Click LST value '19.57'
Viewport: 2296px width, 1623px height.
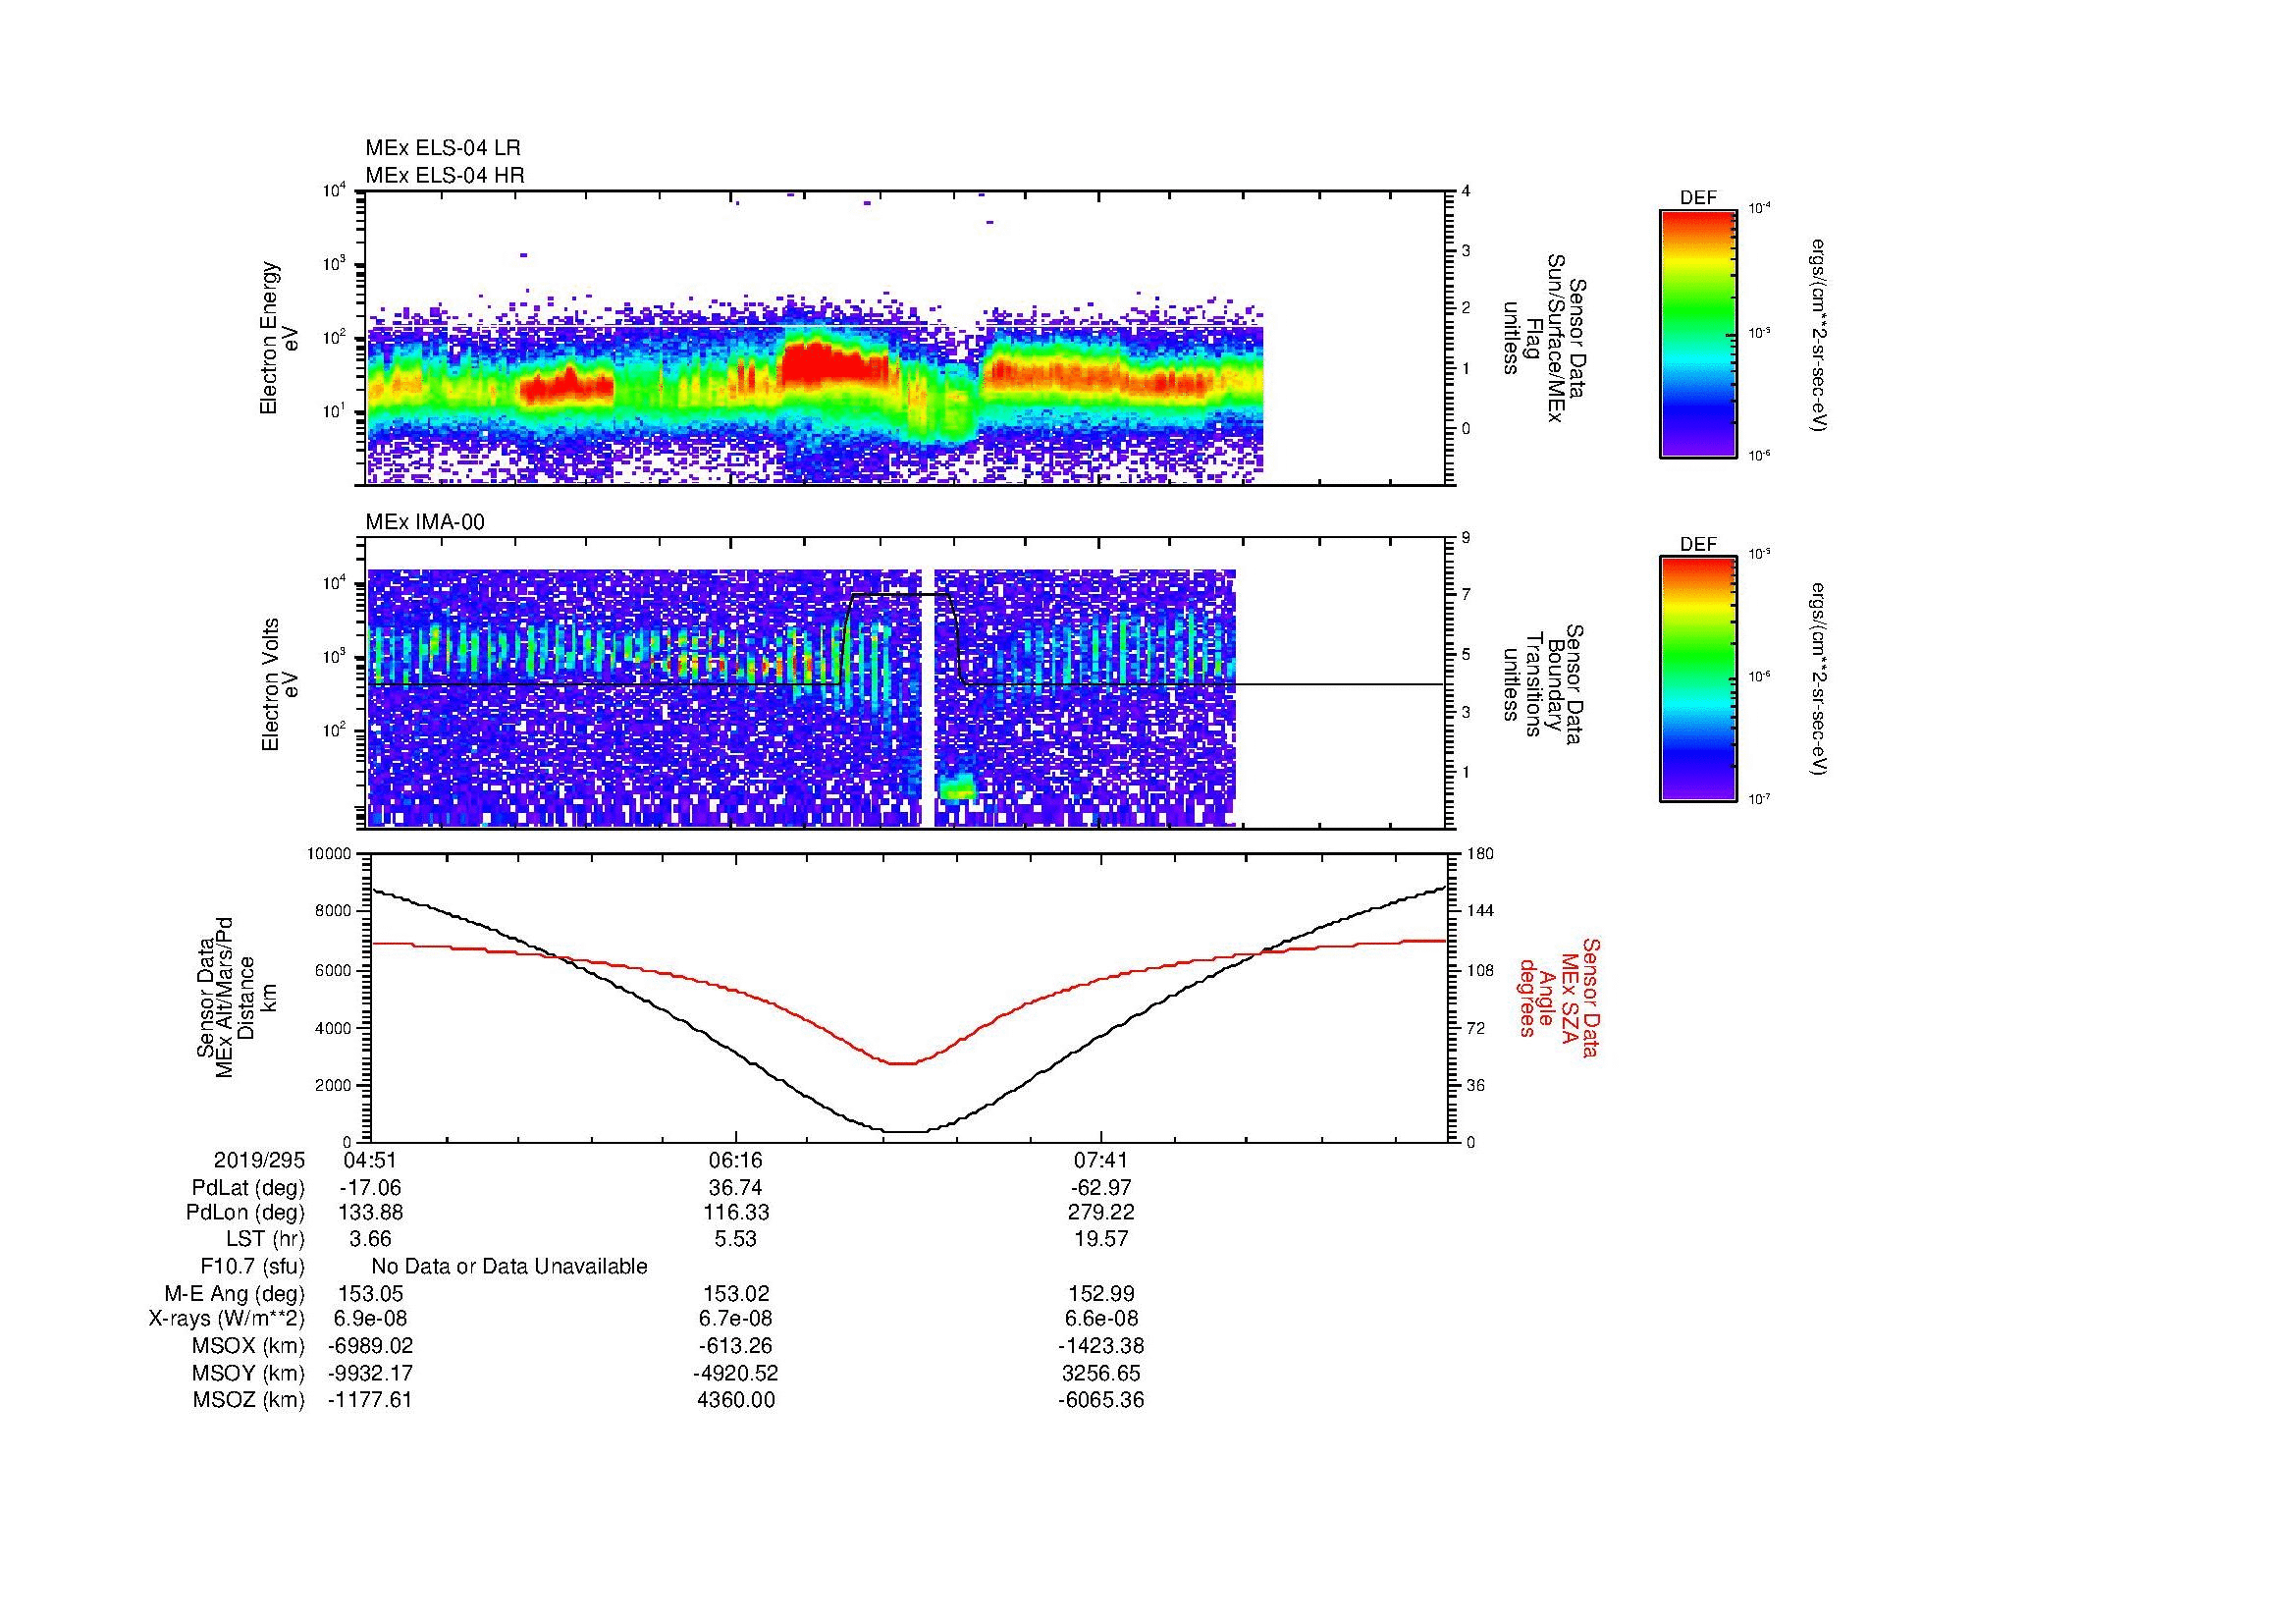[x=1100, y=1239]
